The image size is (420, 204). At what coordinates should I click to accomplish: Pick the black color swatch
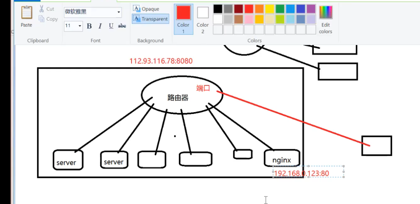point(218,9)
